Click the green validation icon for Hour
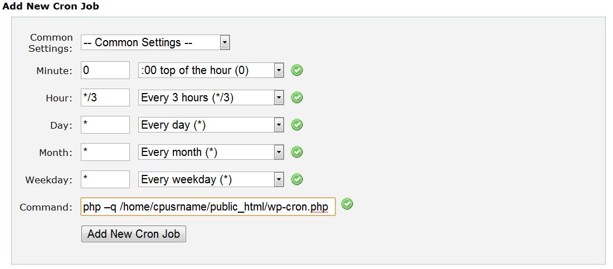The width and height of the screenshot is (613, 269). pos(298,97)
